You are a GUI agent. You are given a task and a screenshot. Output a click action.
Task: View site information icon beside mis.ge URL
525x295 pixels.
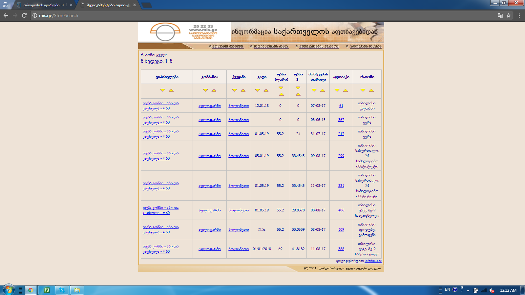coord(35,15)
